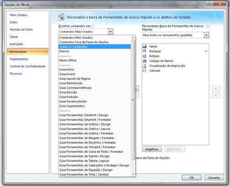This screenshot has width=230, height=186.
Task: Click the OK button
Action: coord(191,177)
